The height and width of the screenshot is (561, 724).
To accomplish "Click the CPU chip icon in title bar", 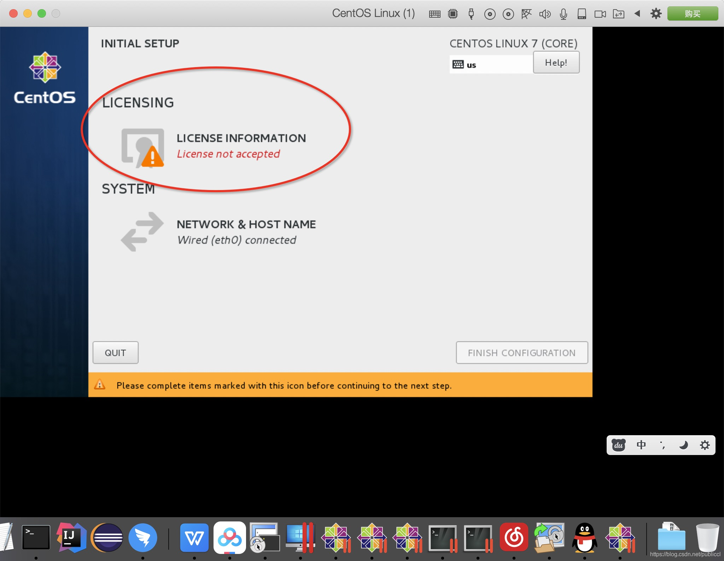I will 453,14.
